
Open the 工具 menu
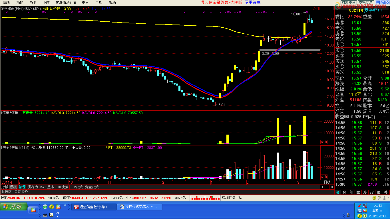[99, 2]
